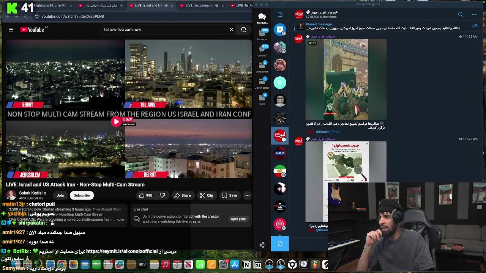
Task: Launch Safari from the Dock
Action: [50, 265]
